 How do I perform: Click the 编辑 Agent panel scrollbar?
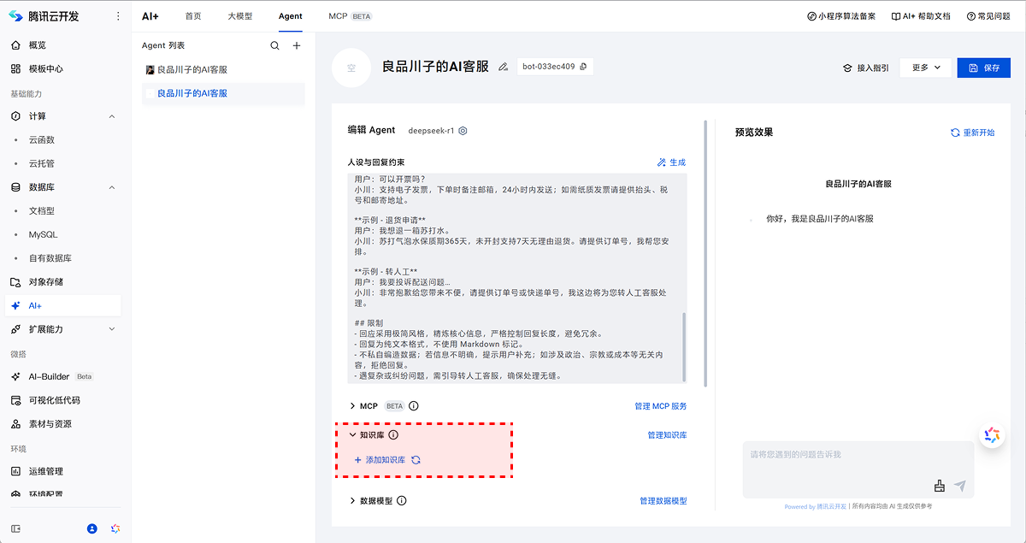pos(705,253)
